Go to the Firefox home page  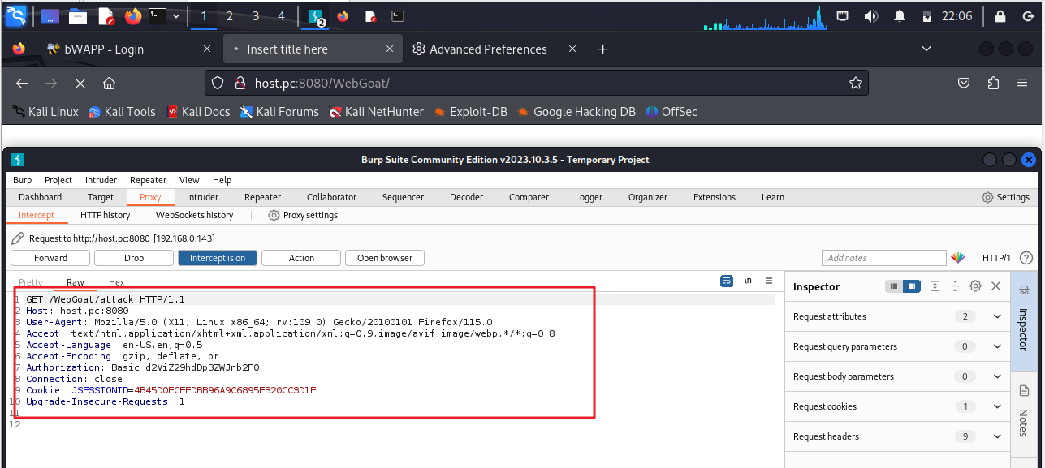click(x=109, y=83)
